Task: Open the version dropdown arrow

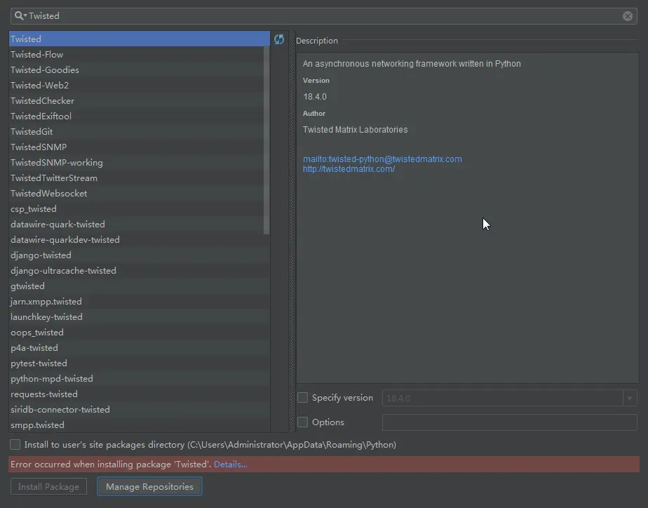Action: pos(630,398)
